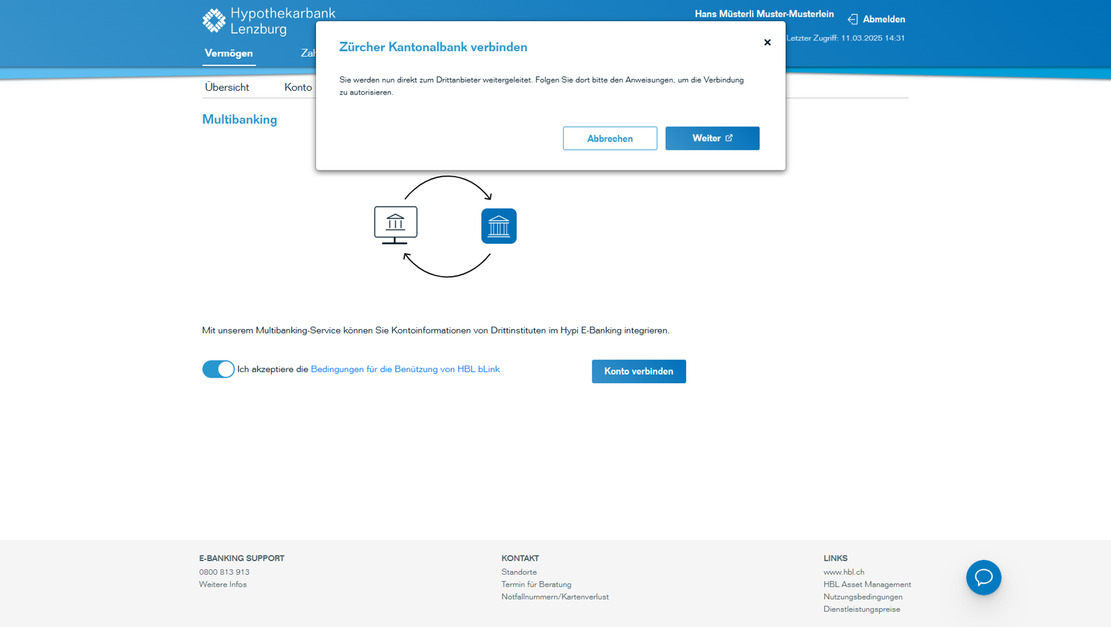Screen dimensions: 1111x627
Task: Visit the www.hbl.ch link
Action: [844, 572]
